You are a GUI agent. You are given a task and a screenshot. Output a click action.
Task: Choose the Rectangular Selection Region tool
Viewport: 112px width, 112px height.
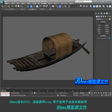(25, 6)
